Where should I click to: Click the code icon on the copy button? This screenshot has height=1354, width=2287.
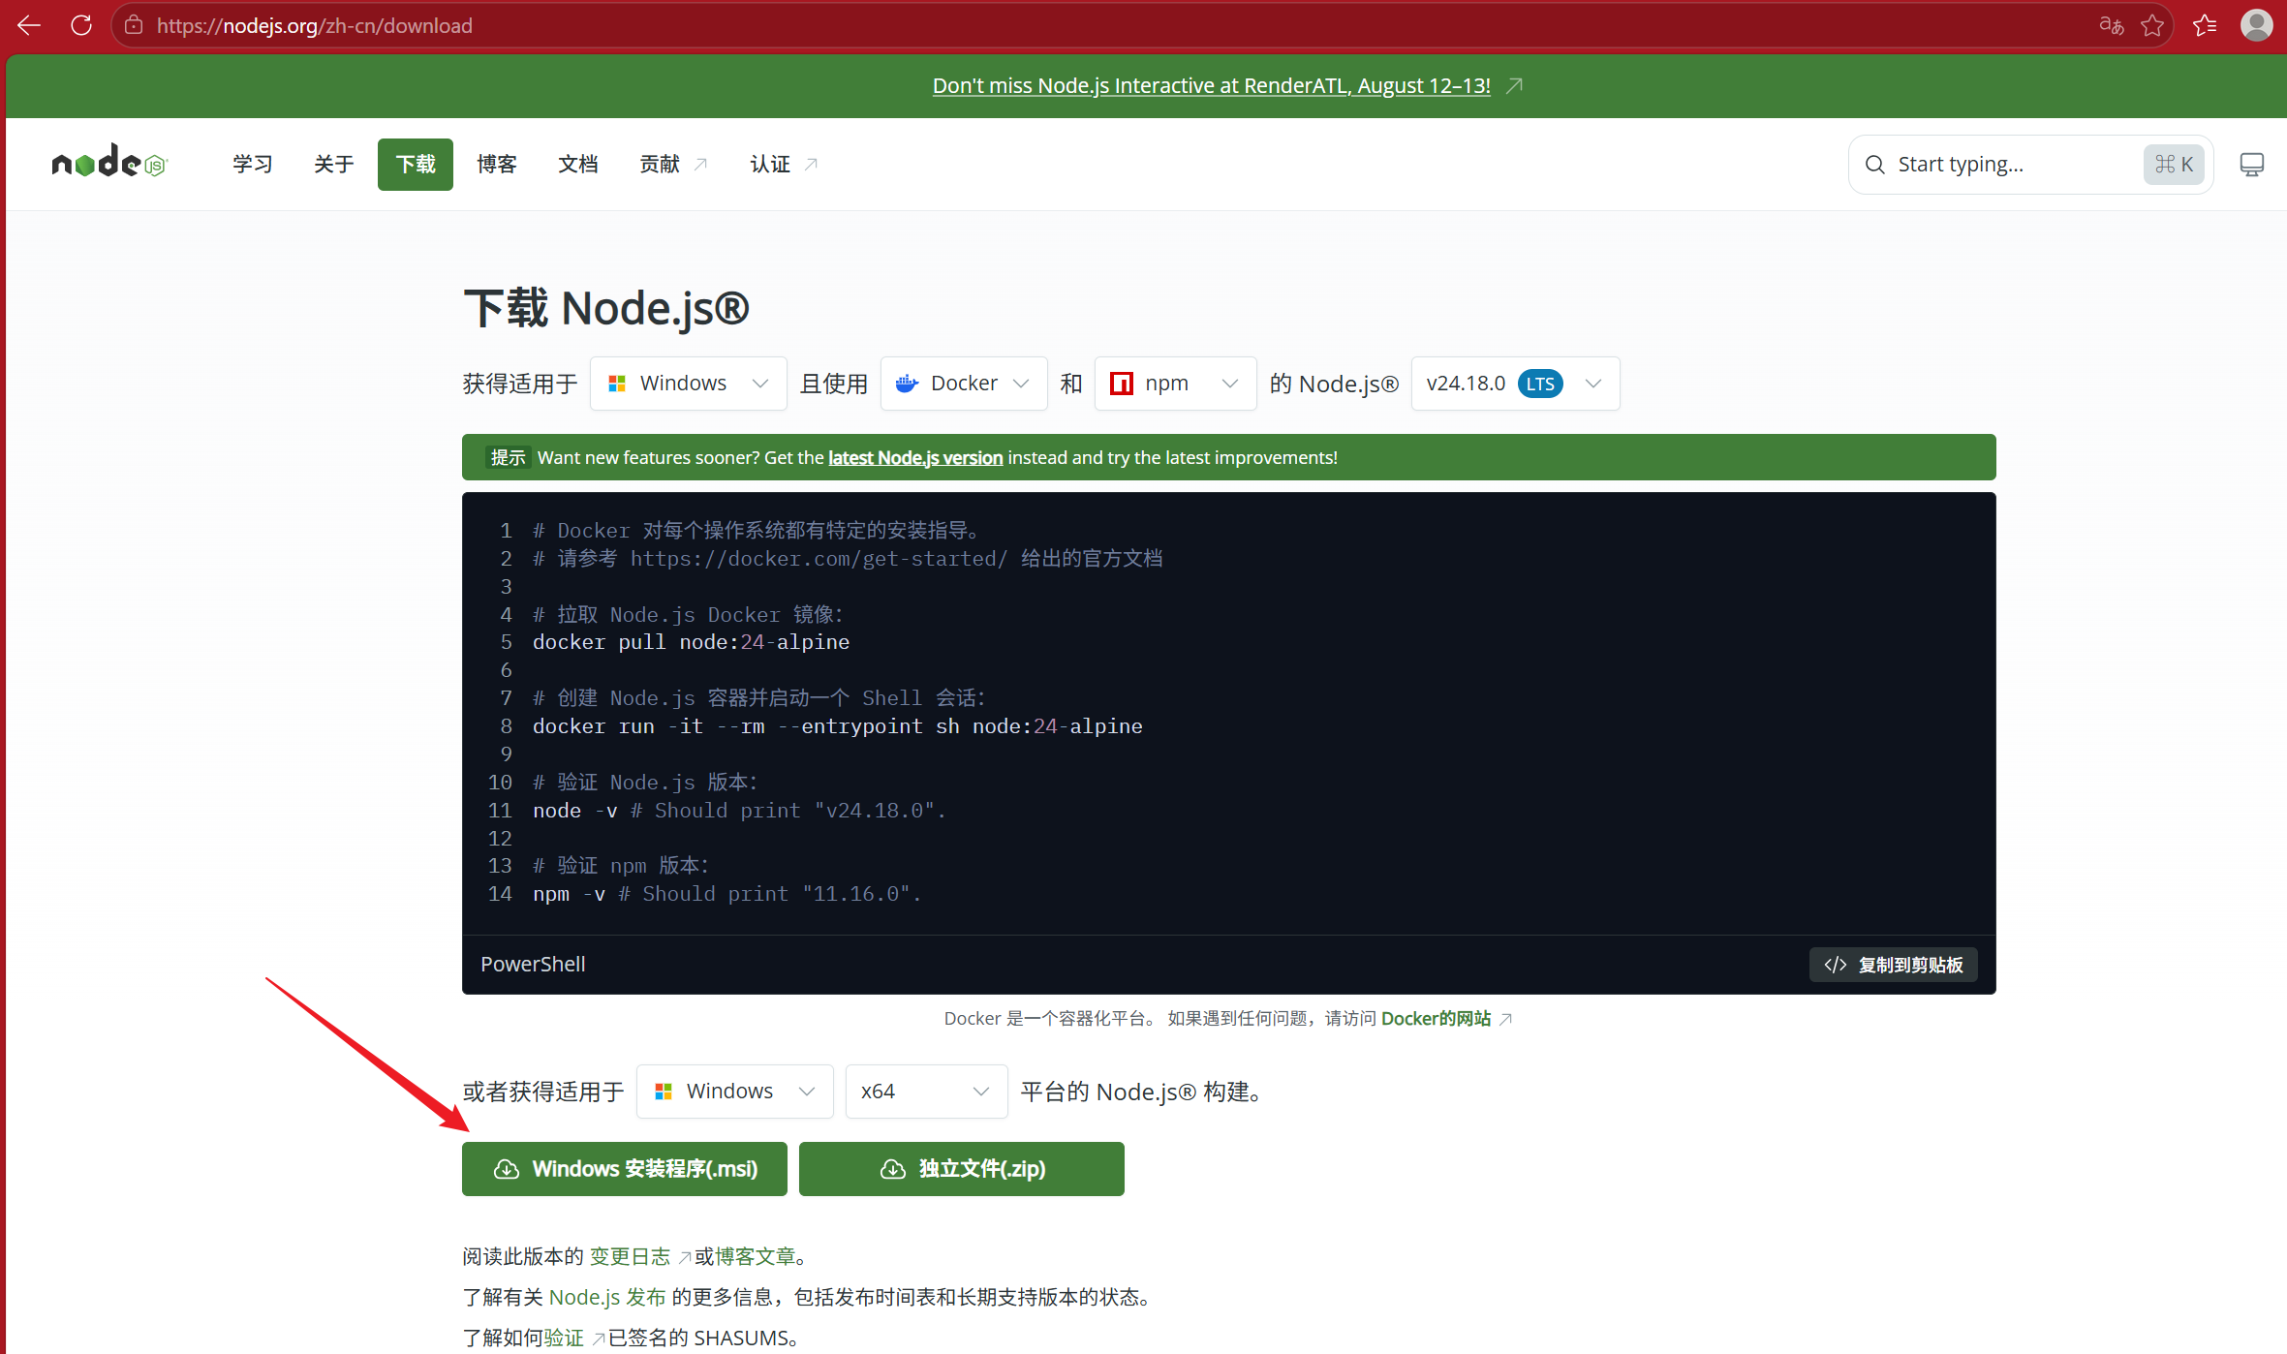(x=1836, y=965)
